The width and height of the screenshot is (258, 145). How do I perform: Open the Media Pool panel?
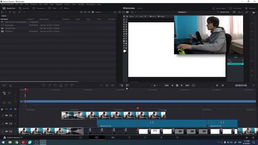tap(9, 8)
